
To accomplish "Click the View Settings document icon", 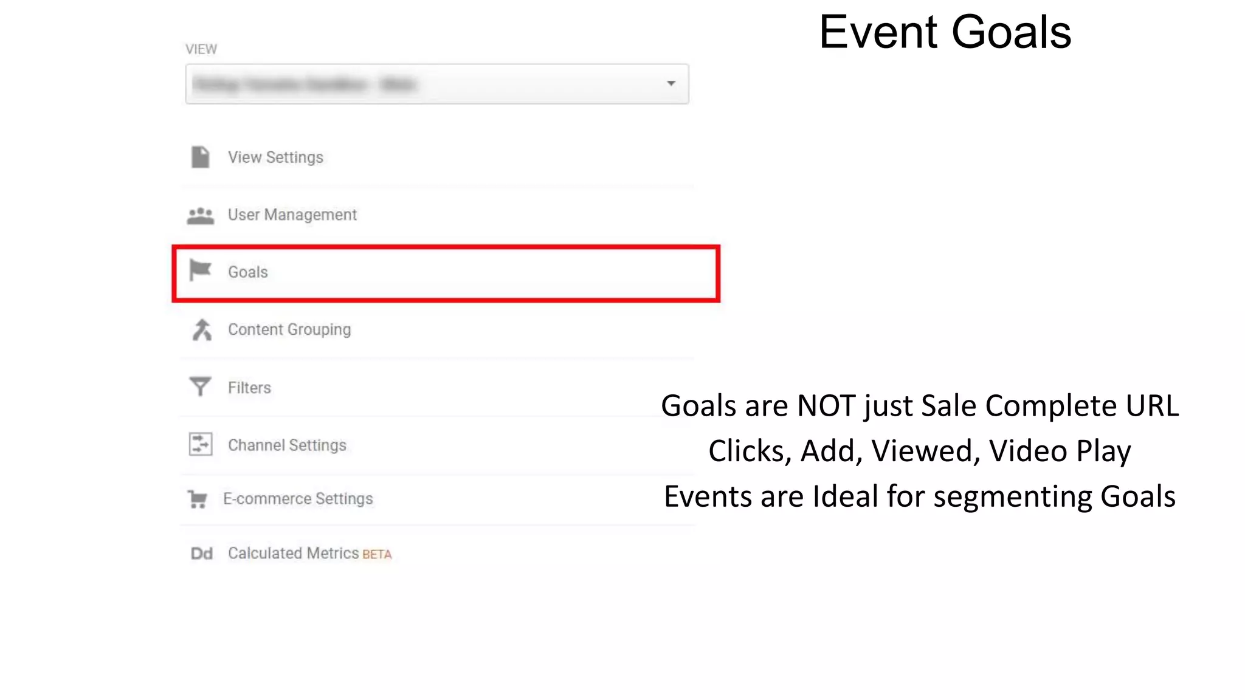I will pyautogui.click(x=200, y=157).
